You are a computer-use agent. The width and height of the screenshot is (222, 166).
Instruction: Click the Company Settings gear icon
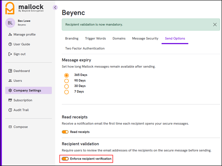coord(10,90)
